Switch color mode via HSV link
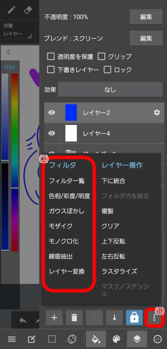 click(x=10, y=67)
